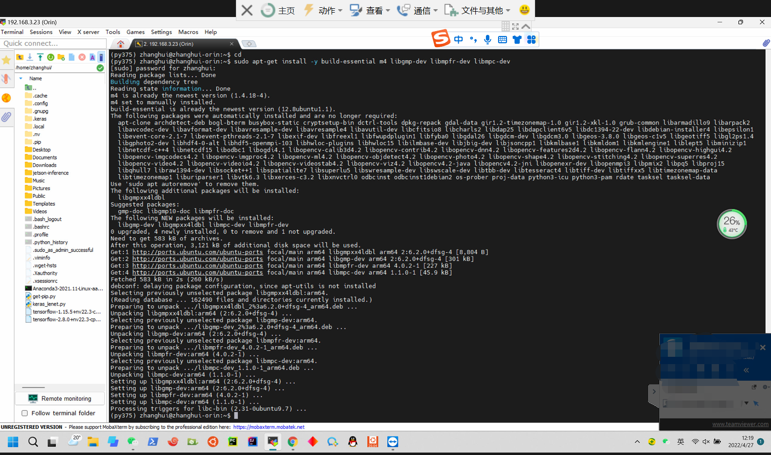Image resolution: width=771 pixels, height=455 pixels.
Task: Open a new terminal tab with plus button
Action: click(249, 44)
